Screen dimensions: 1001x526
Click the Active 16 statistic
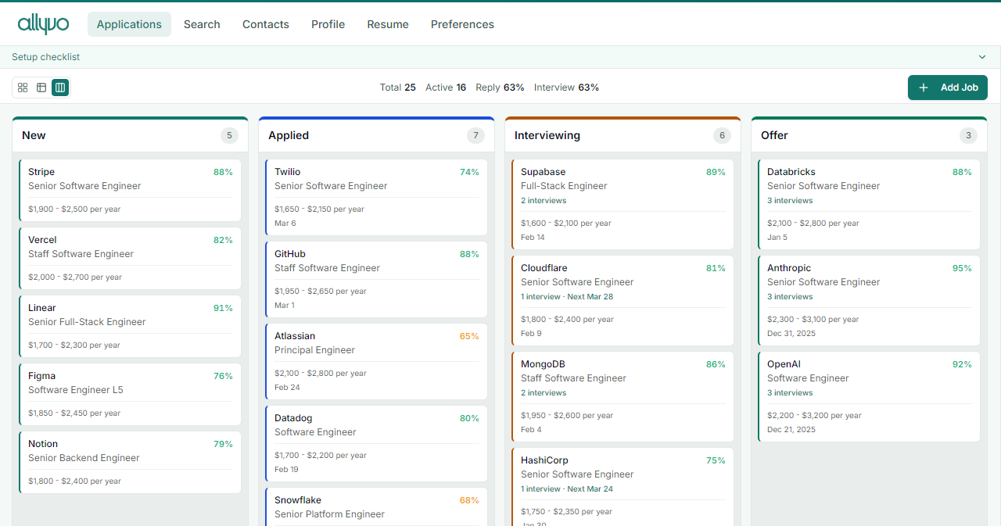pyautogui.click(x=446, y=88)
